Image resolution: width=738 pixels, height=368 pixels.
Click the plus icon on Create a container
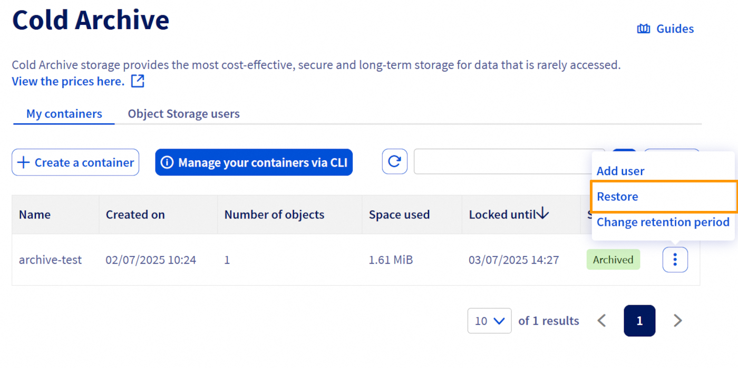pos(23,162)
